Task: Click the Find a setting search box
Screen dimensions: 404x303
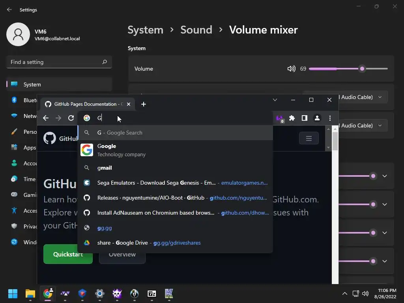Action: (59, 62)
